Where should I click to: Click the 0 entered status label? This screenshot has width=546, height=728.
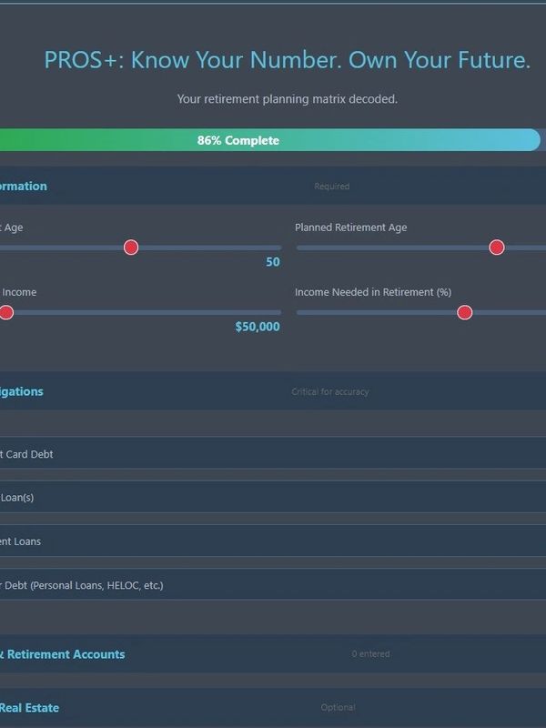coord(370,654)
